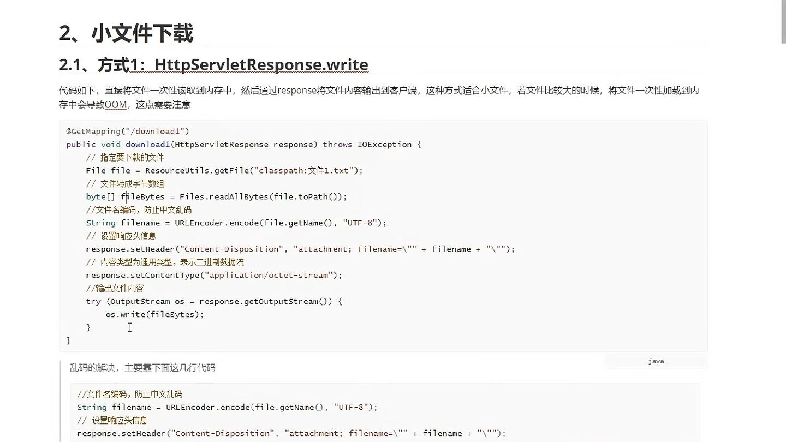Viewport: 786px width, 442px height.
Task: Click the comment '// 内容类型为通用类型，表示二进制数据流'
Action: coord(165,262)
